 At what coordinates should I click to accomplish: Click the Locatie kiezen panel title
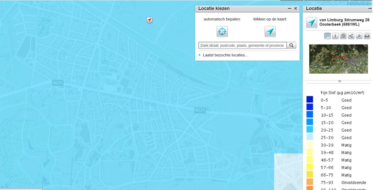coord(214,9)
